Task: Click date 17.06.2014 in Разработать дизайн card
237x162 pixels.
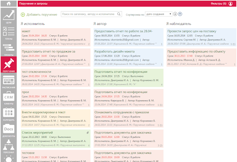Action: click(107, 56)
